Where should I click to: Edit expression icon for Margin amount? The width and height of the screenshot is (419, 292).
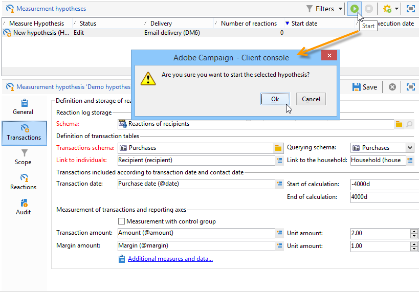pyautogui.click(x=279, y=246)
